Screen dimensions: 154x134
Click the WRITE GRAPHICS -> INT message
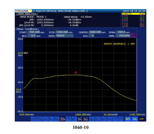coord(119,44)
